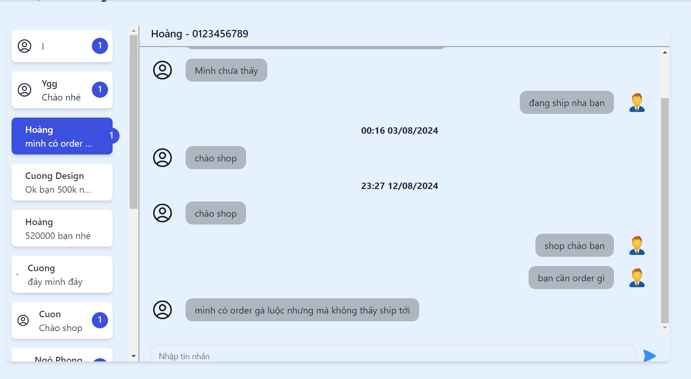Select the highlighted 'Hoàng mình có order' chat

tap(62, 136)
